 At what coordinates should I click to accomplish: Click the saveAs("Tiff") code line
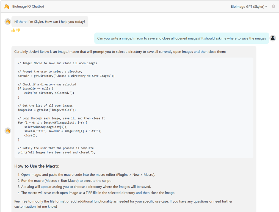(x=63, y=131)
